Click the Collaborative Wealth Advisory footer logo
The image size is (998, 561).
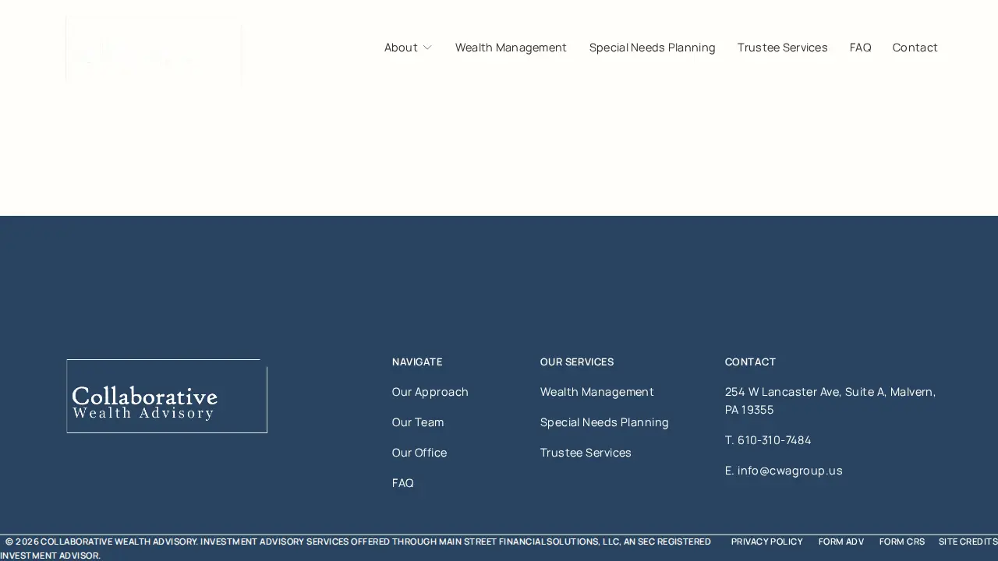(x=167, y=396)
